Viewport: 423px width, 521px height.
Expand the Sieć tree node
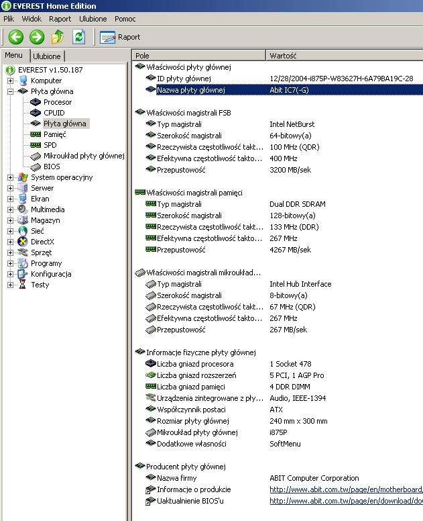coord(10,231)
